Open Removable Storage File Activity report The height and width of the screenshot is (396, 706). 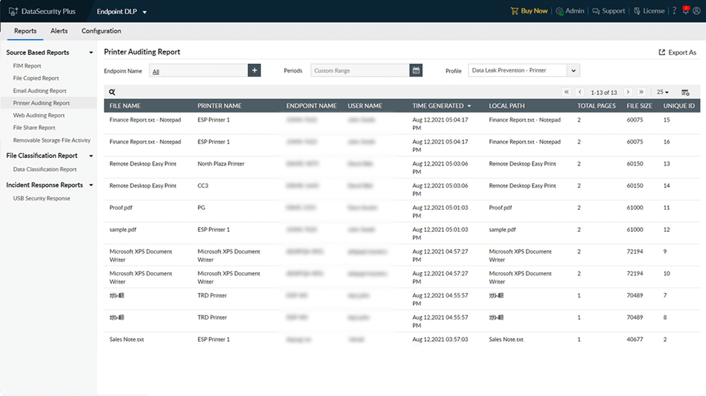[x=52, y=140]
